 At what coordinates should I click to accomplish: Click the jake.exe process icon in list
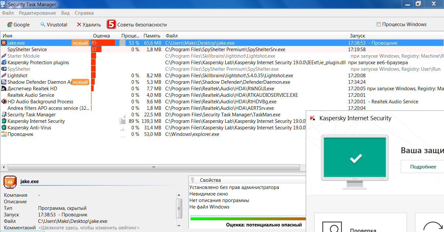pyautogui.click(x=4, y=43)
